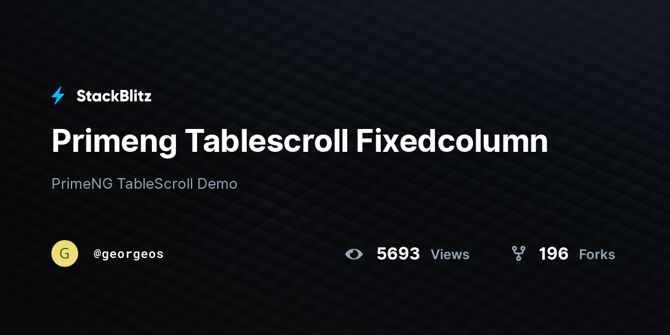The image size is (670, 335).
Task: Select the PrimeNG TableScroll Demo description
Action: click(x=145, y=184)
